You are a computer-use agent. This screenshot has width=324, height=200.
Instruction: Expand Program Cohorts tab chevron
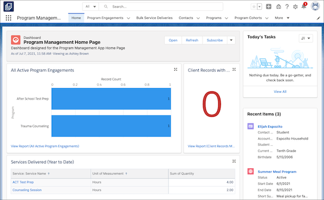click(x=267, y=18)
